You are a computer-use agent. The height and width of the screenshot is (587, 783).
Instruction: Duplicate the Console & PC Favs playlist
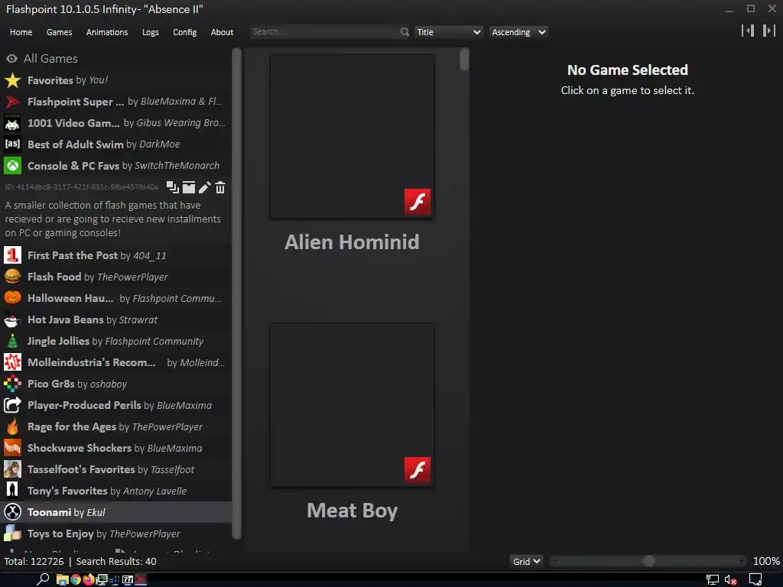click(x=173, y=187)
